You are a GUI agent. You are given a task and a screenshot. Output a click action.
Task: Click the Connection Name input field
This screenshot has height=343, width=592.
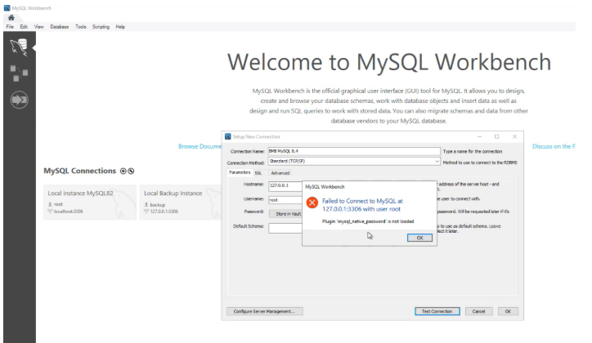click(353, 152)
